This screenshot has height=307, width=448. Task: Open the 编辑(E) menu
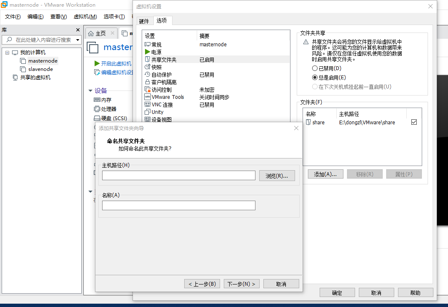click(35, 17)
